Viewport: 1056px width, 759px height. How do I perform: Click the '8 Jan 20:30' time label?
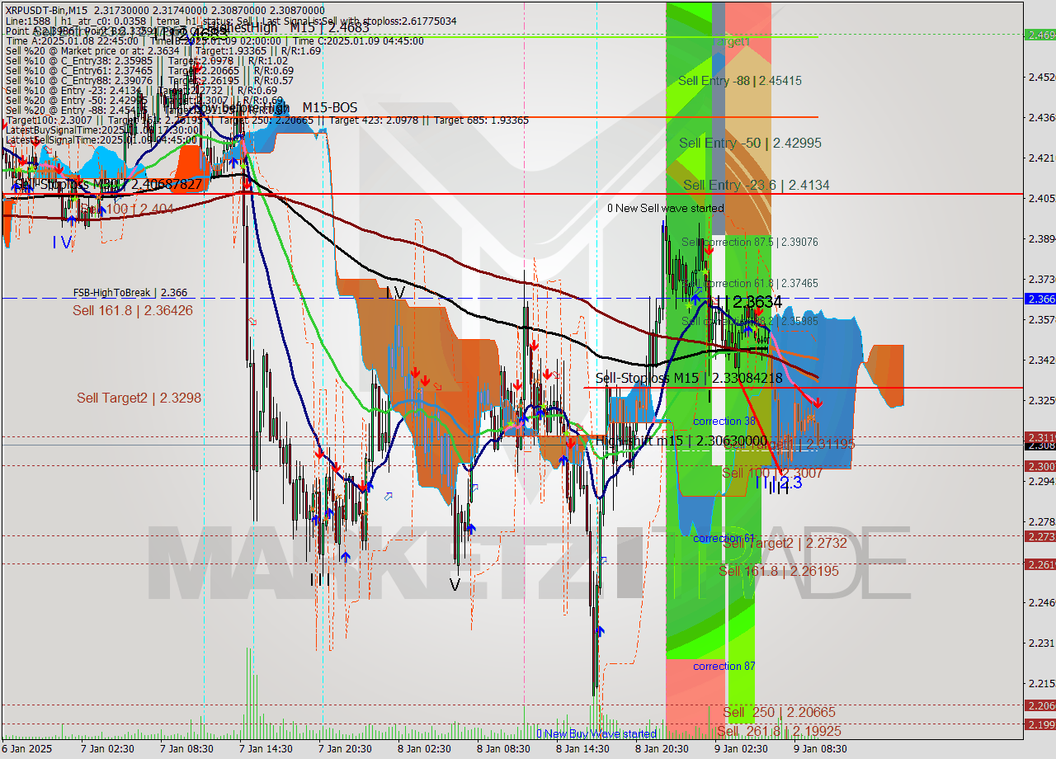pyautogui.click(x=662, y=749)
